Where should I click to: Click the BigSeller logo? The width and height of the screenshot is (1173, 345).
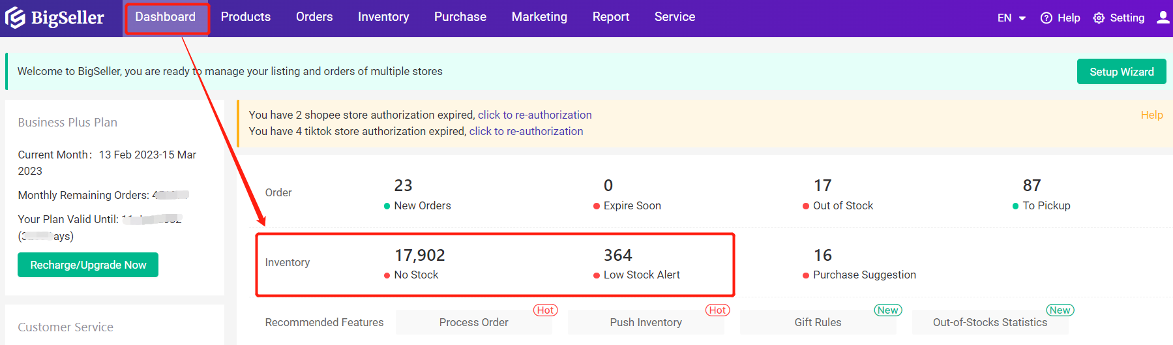pos(55,18)
